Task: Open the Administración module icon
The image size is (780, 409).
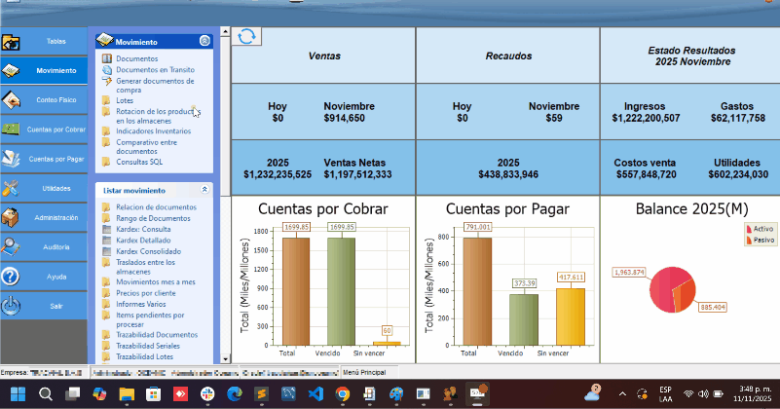Action: pyautogui.click(x=12, y=217)
